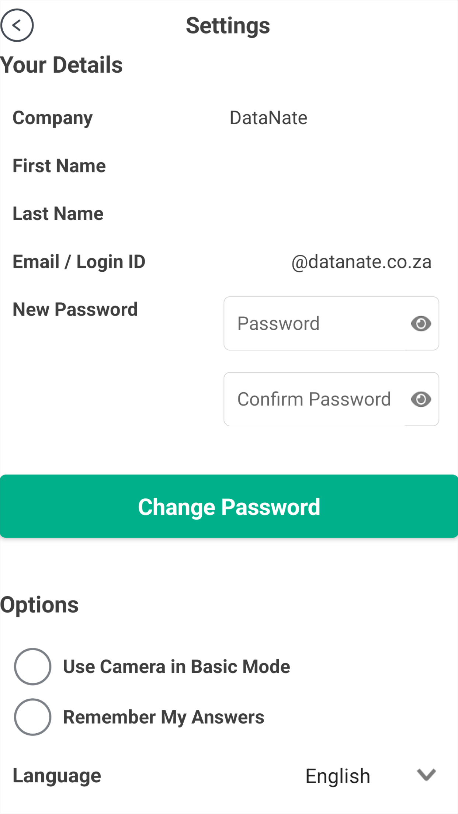Show the New Password field text
This screenshot has width=458, height=814.
(x=421, y=324)
